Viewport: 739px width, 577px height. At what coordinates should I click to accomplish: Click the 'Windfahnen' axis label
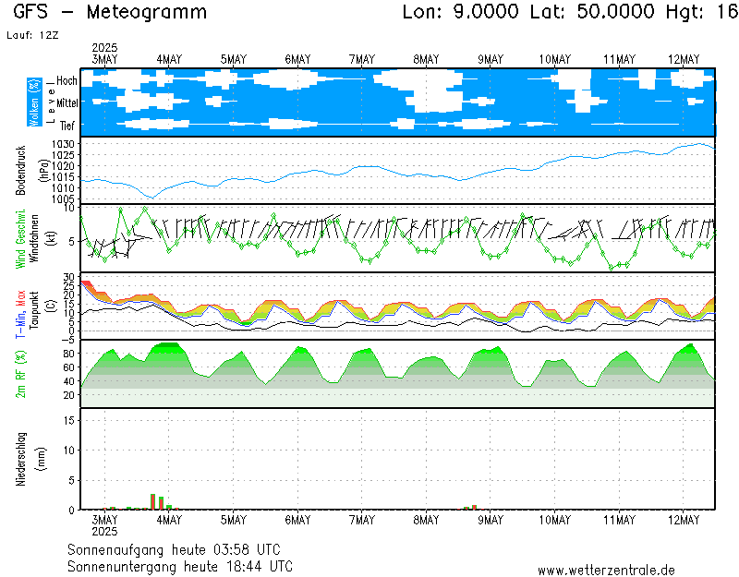34,239
